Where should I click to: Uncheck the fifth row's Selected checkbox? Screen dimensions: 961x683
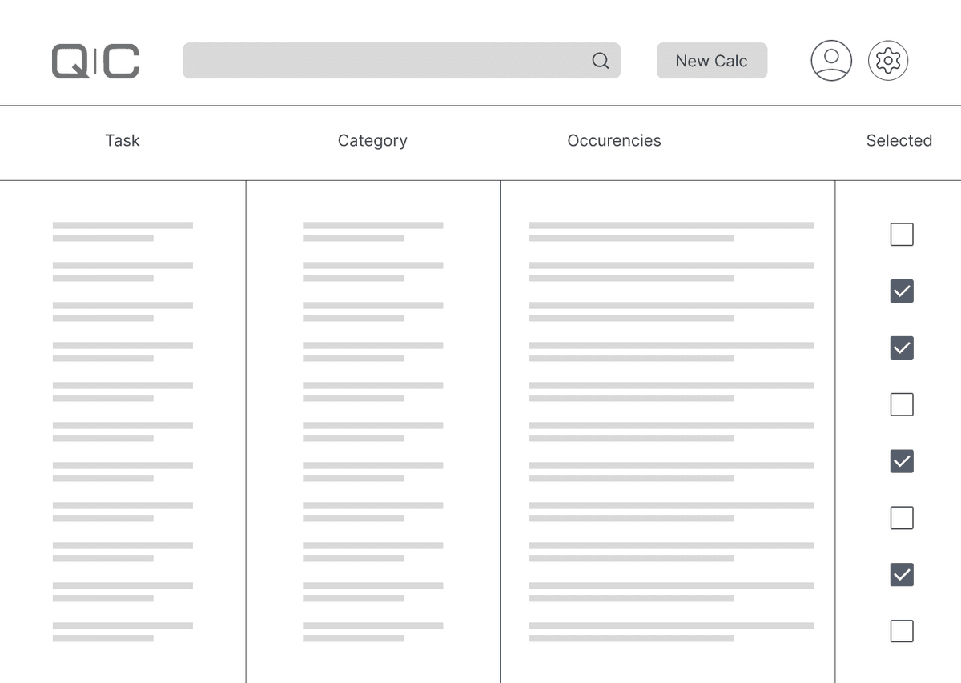tap(902, 461)
